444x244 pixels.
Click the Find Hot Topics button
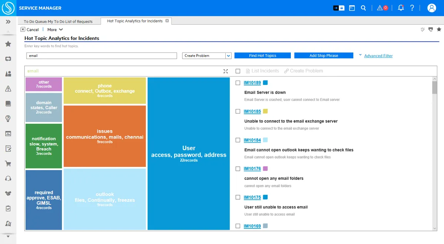click(263, 55)
